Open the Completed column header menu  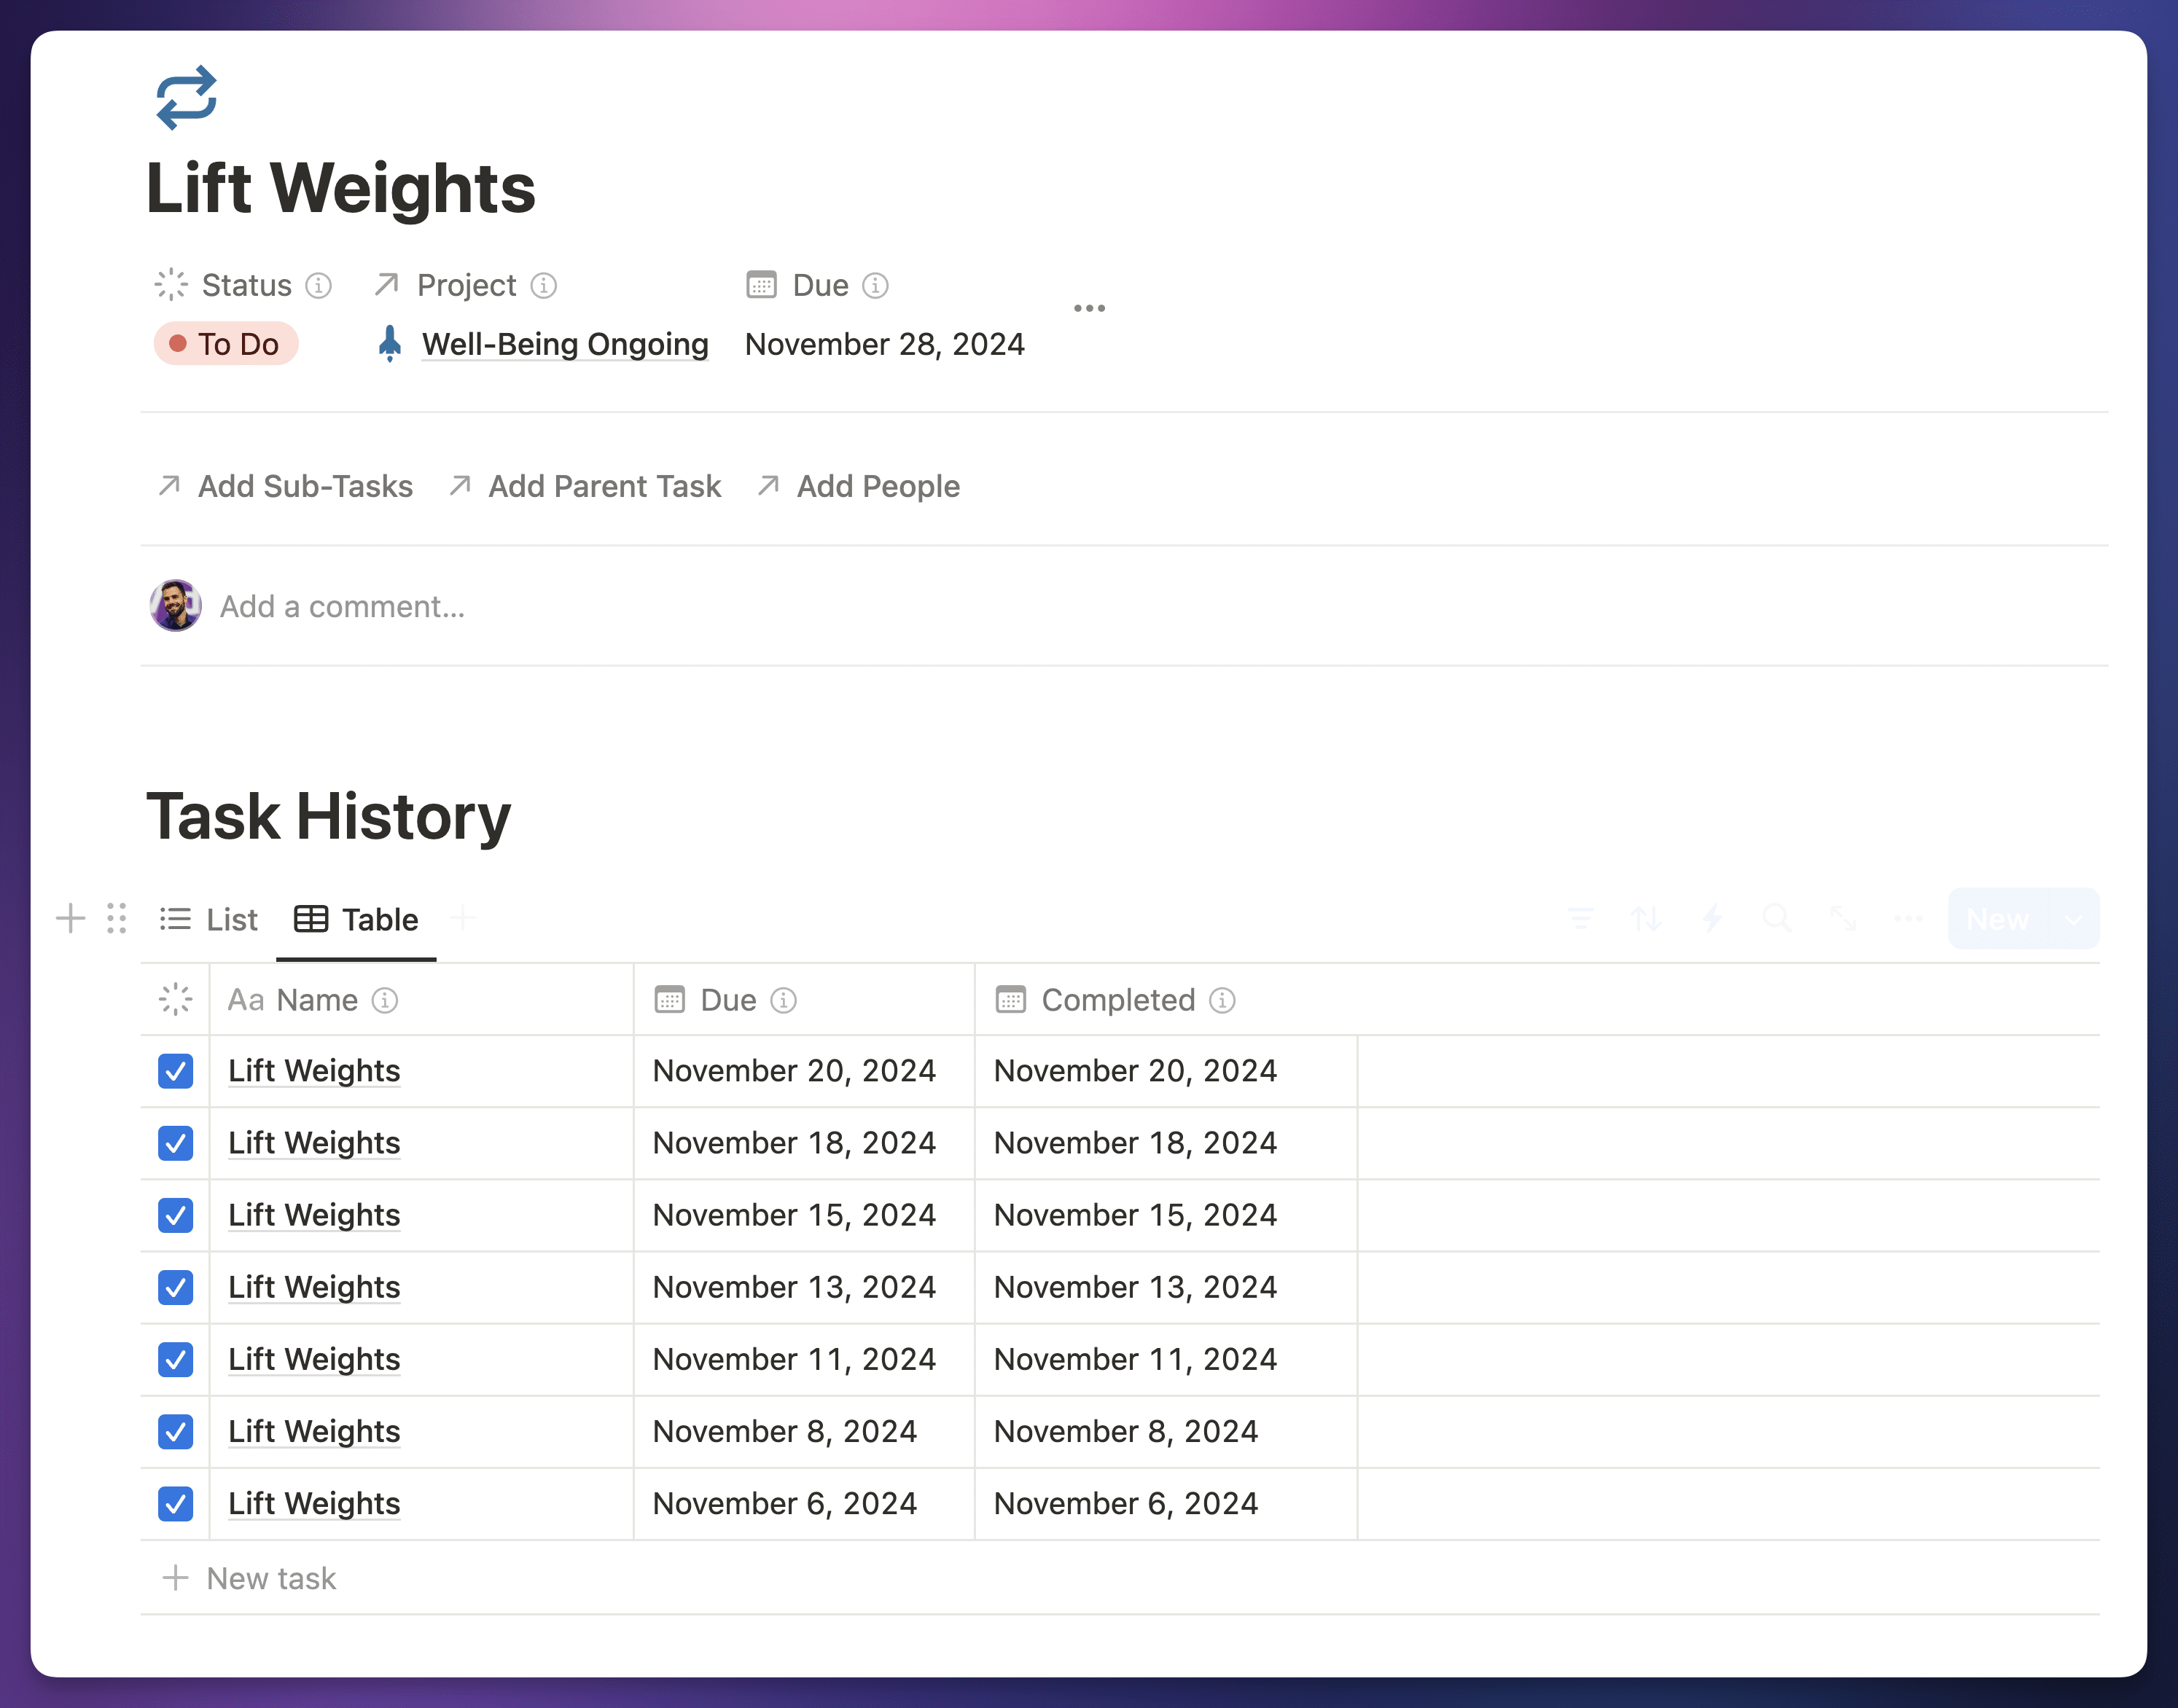tap(1166, 1000)
